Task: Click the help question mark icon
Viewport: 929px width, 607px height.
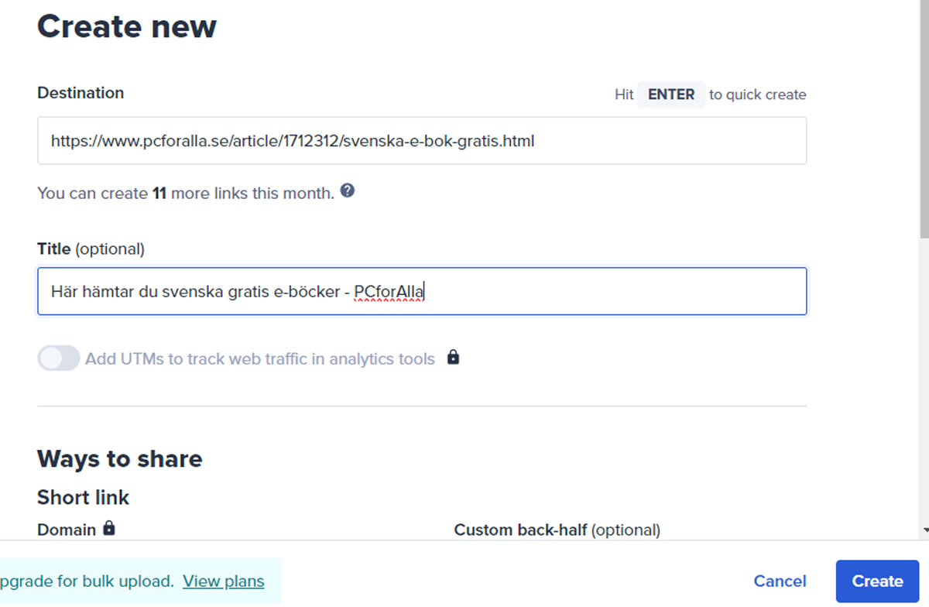Action: 348,191
